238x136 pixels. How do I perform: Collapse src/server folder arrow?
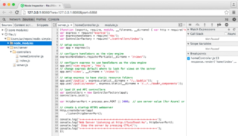pyautogui.click(x=8, y=48)
